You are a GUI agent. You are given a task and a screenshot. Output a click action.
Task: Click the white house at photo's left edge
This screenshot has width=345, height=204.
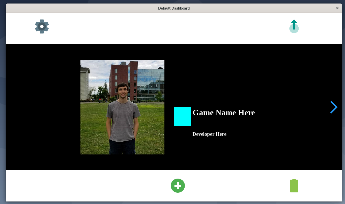point(84,83)
